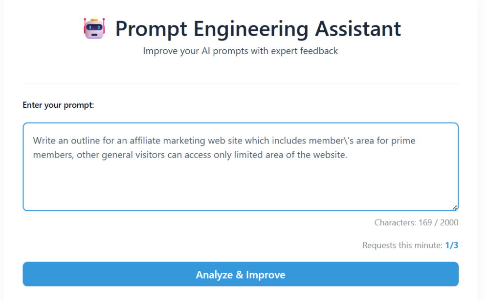Select the robot mascot next to the title
The image size is (489, 301).
pos(93,29)
